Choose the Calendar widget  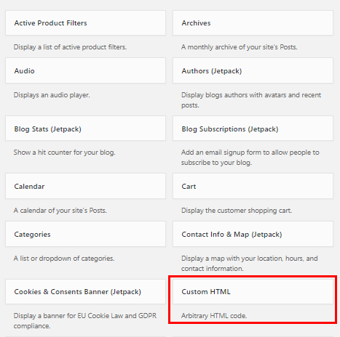[x=85, y=186]
